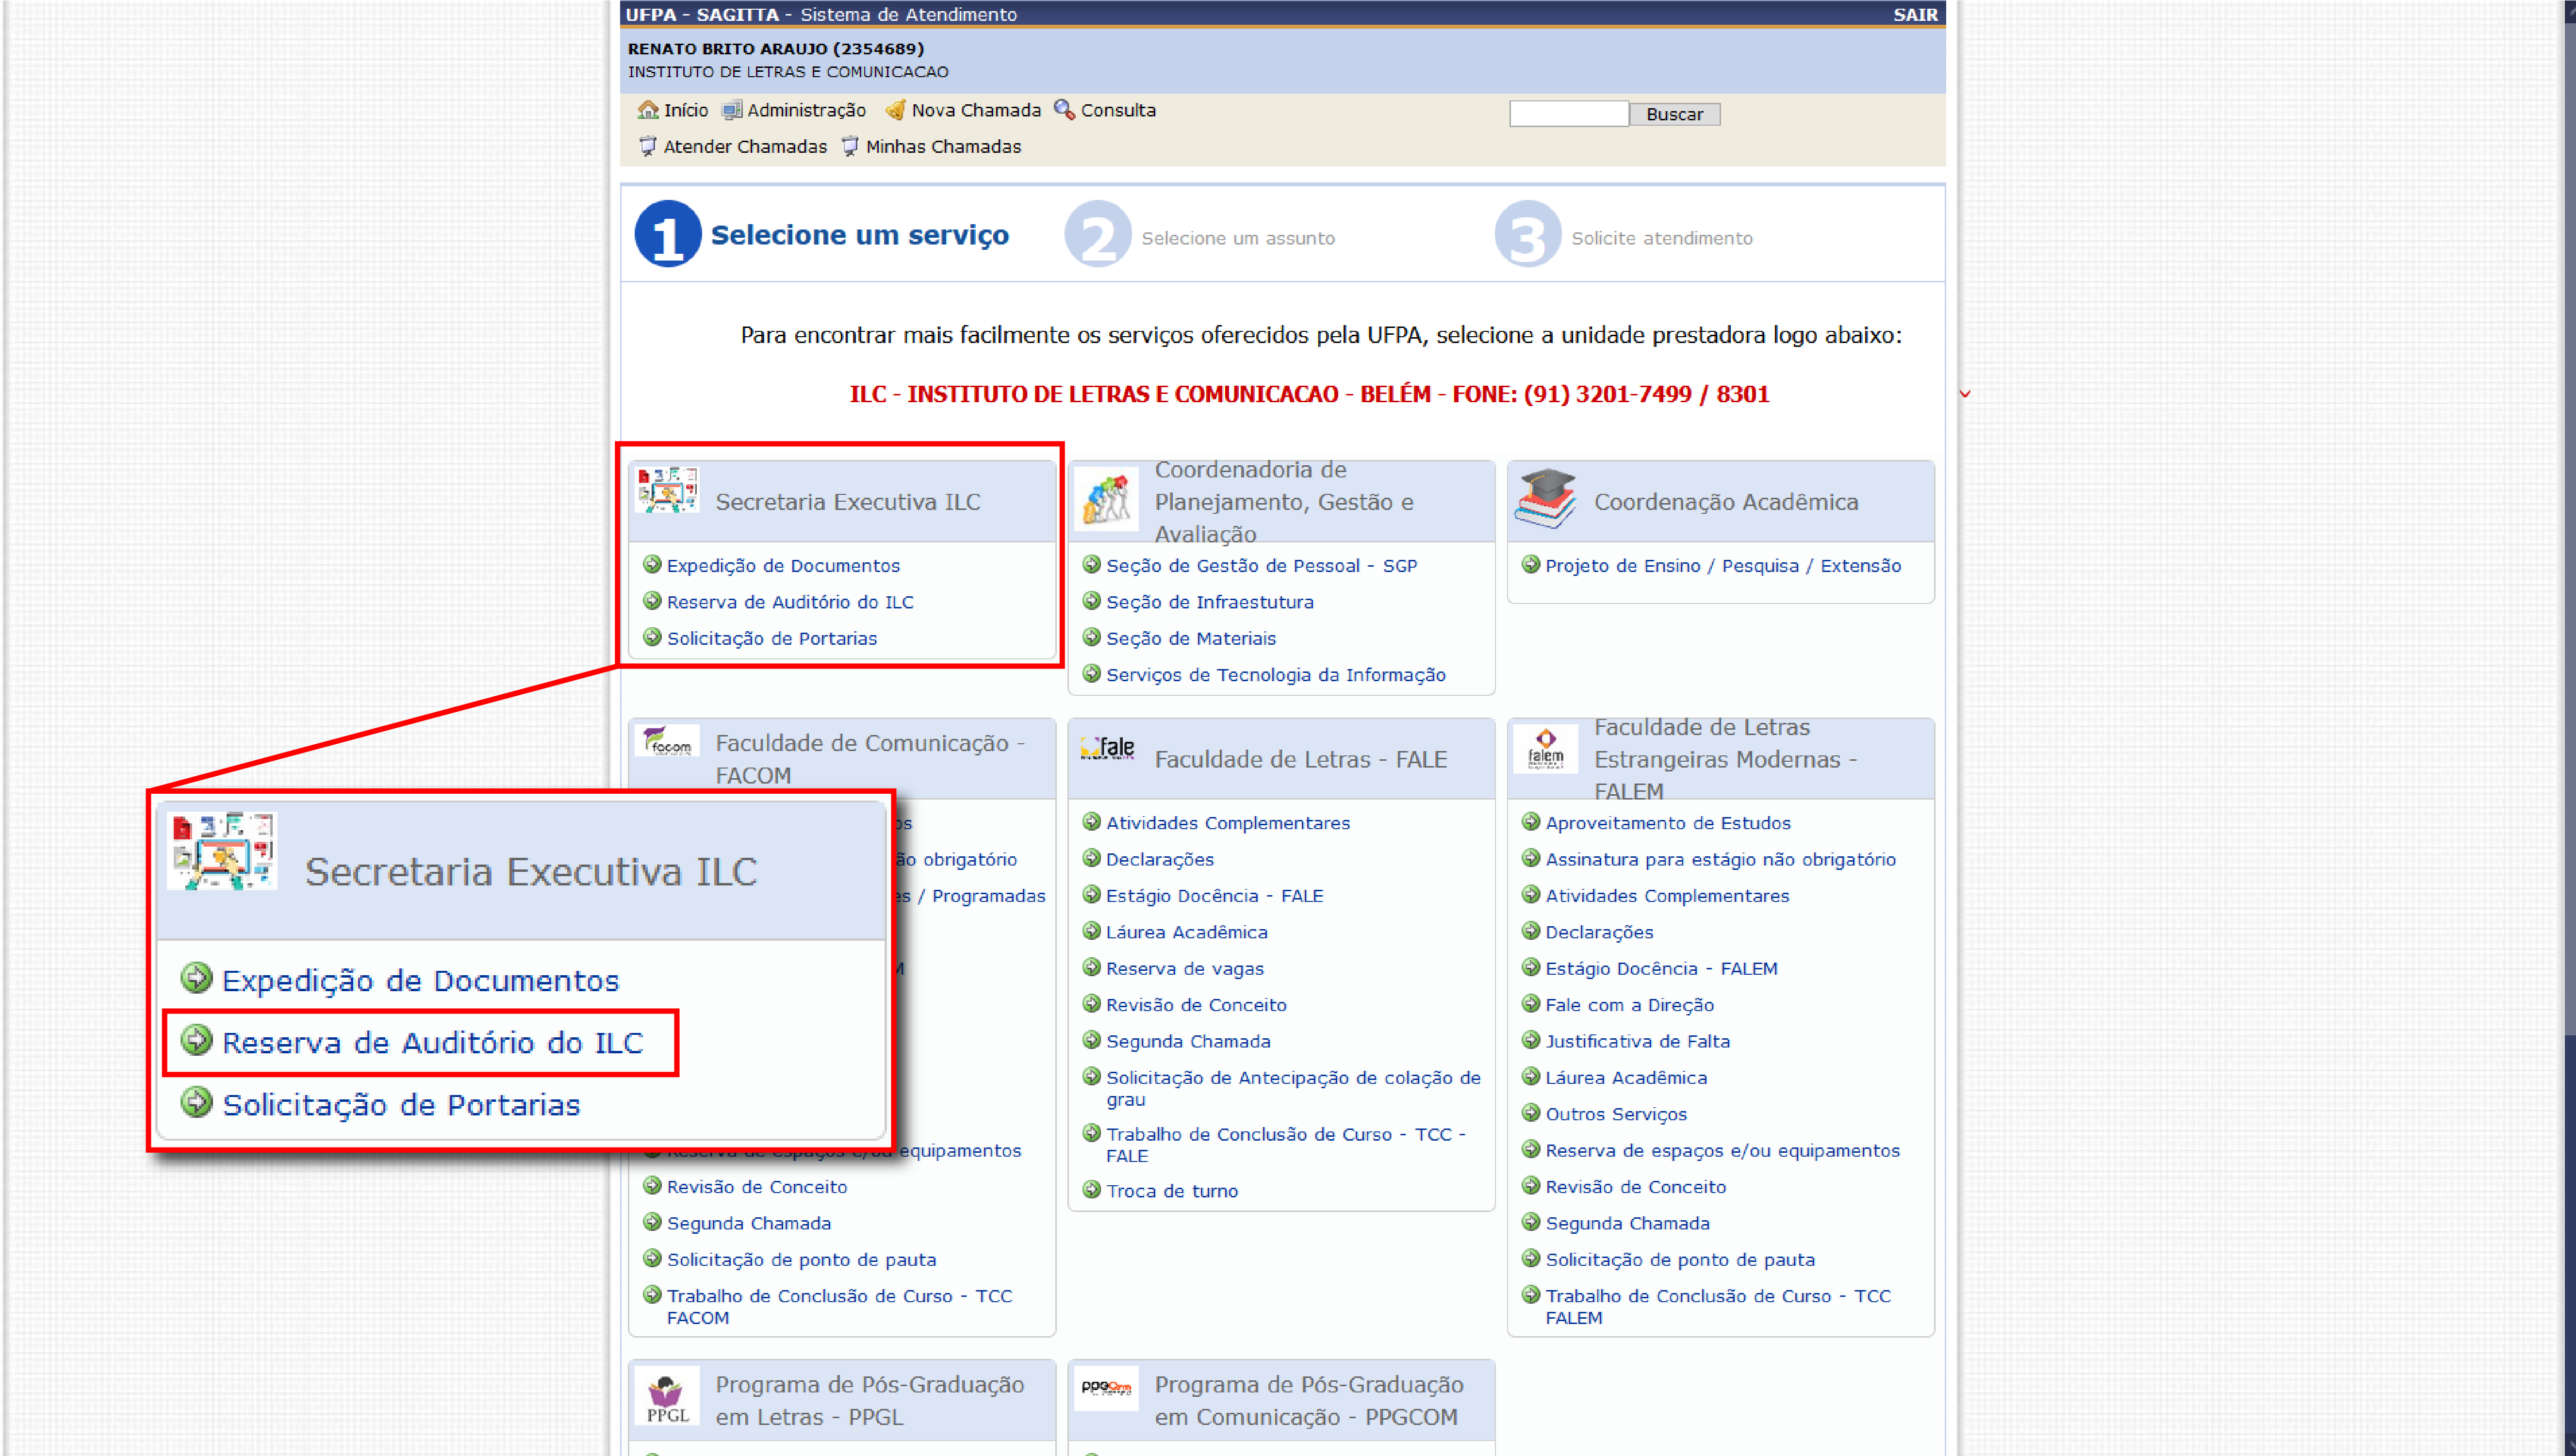Open the Atender Chamadas menu item
Screen dimensions: 2576x1456
(x=745, y=147)
